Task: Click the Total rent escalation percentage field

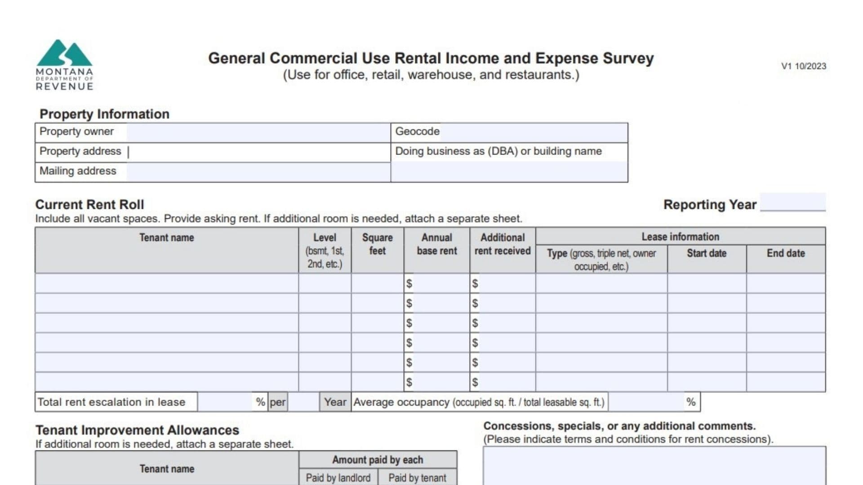Action: tap(225, 402)
